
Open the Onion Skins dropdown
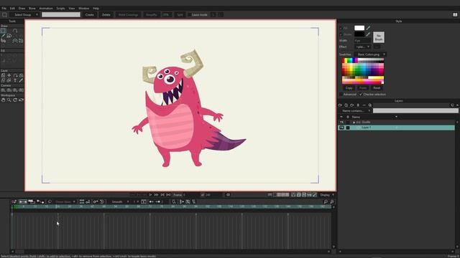click(x=65, y=202)
